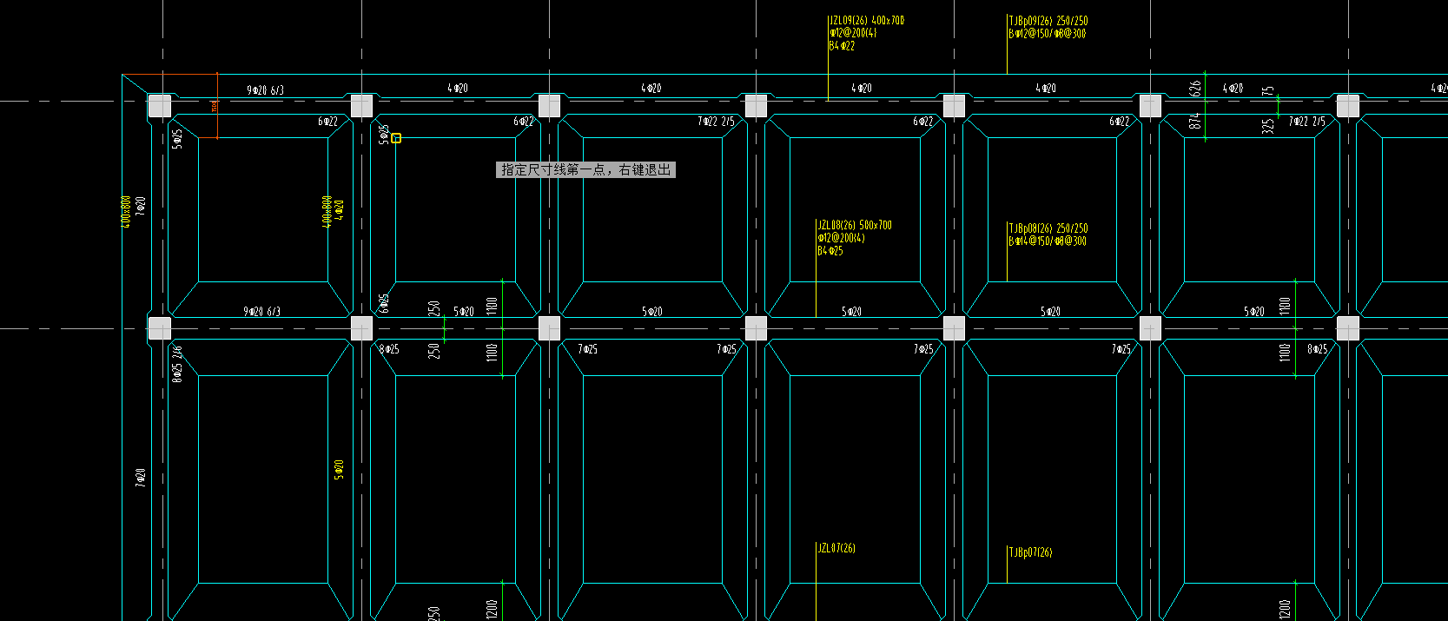Select the JZL09(26) 400x700 beam label
The width and height of the screenshot is (1448, 621).
[x=867, y=20]
